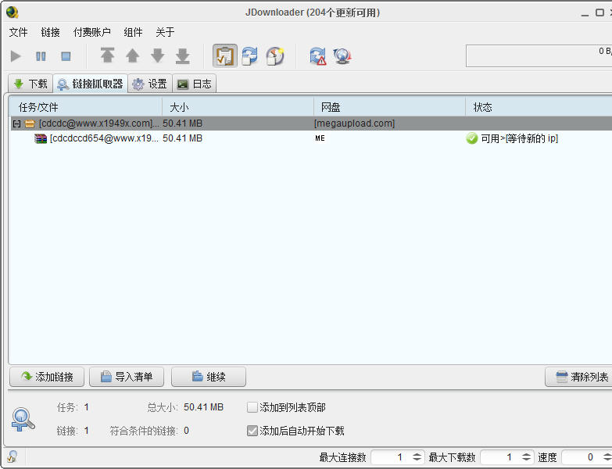Switch to the 设置 tab

[150, 84]
